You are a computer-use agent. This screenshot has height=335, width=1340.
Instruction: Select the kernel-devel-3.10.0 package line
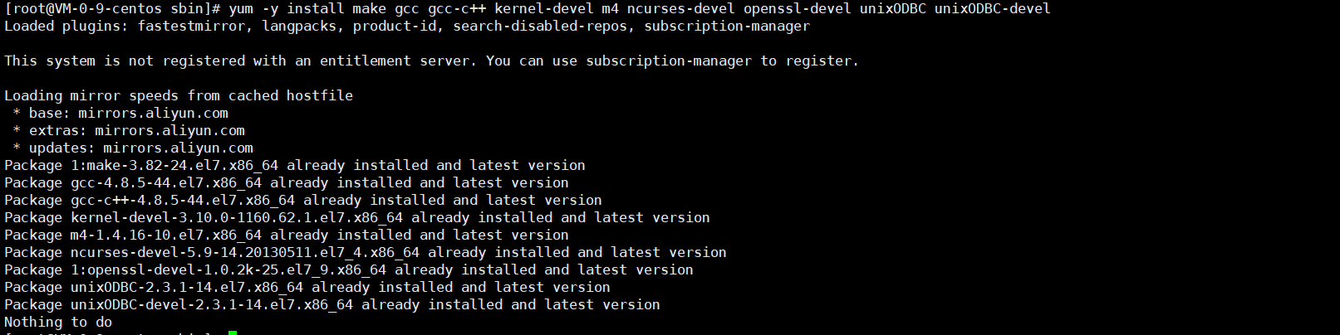pyautogui.click(x=357, y=217)
